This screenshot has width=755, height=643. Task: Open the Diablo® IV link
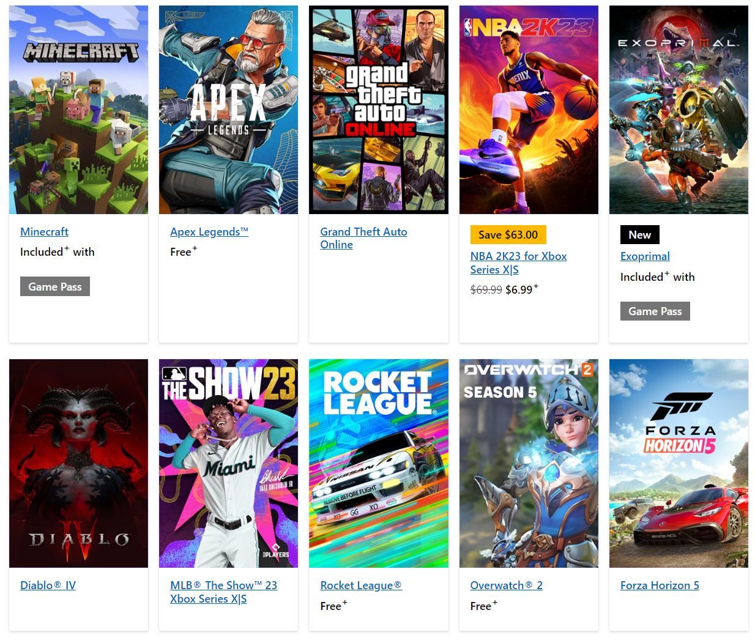[48, 585]
